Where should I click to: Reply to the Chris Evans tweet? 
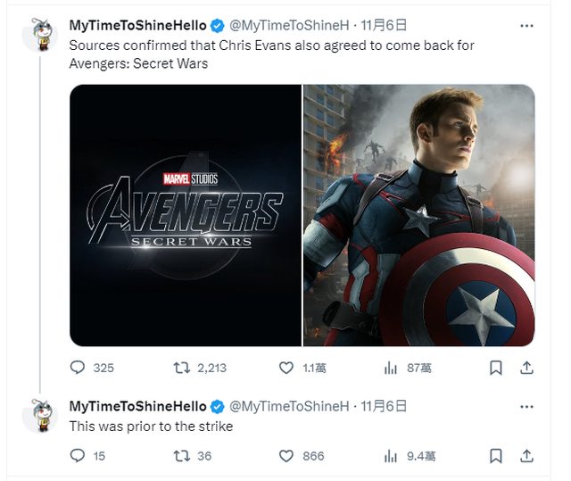79,368
